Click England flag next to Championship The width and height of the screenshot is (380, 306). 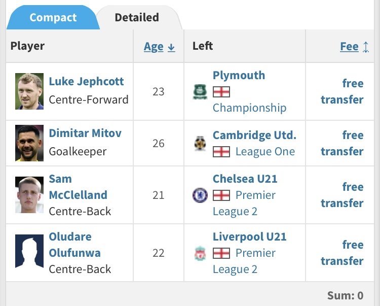221,92
